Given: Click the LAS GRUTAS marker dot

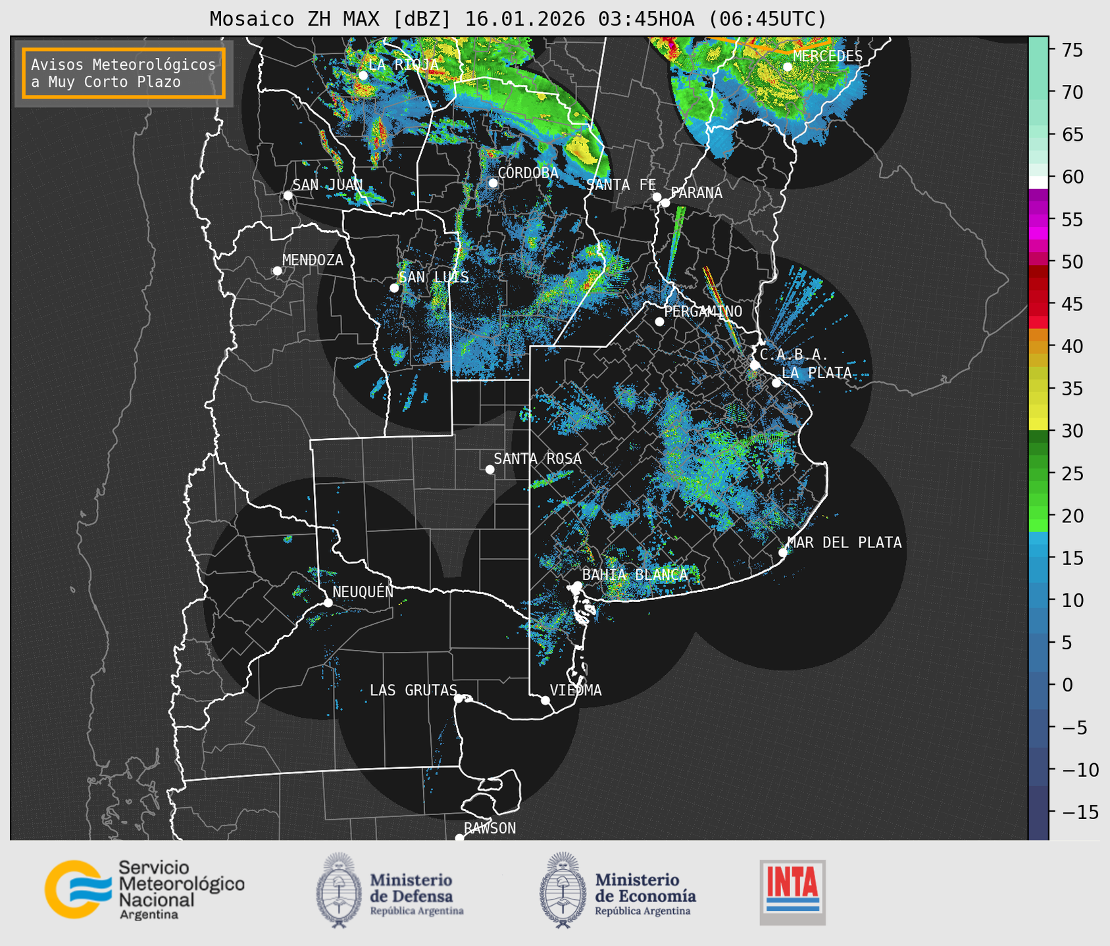Looking at the screenshot, I should click(x=459, y=698).
